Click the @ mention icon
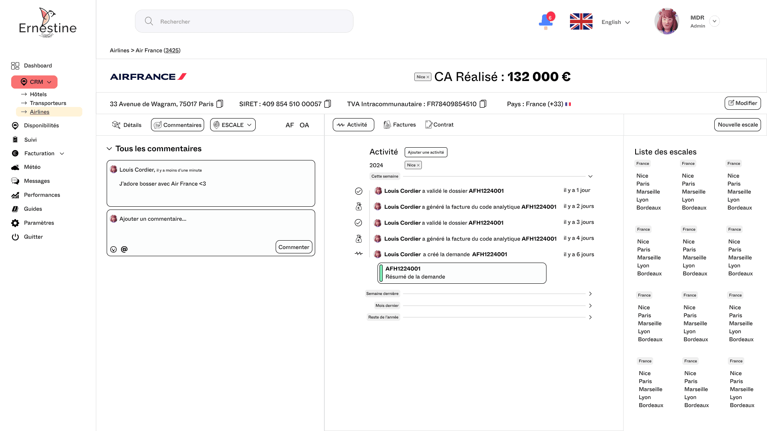Screen dimensions: 767x431 point(124,249)
